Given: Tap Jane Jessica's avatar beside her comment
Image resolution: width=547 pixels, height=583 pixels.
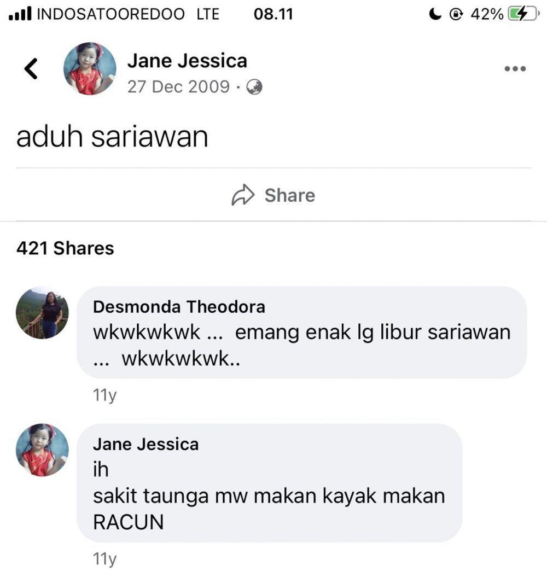Looking at the screenshot, I should [42, 450].
